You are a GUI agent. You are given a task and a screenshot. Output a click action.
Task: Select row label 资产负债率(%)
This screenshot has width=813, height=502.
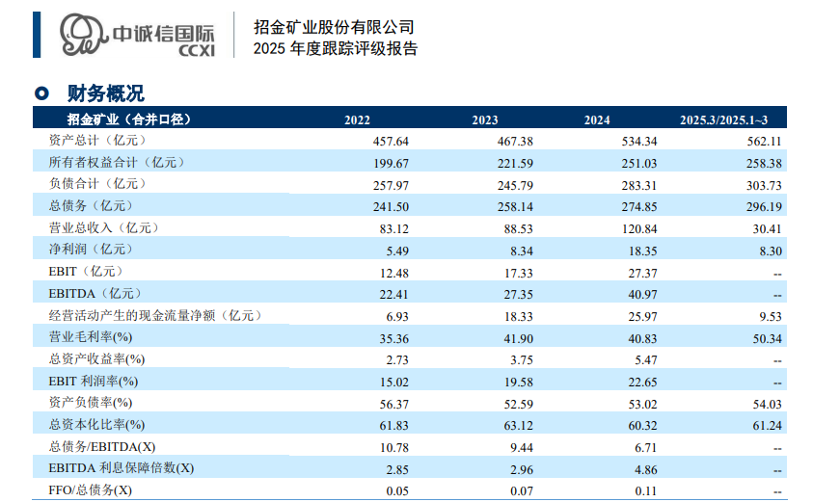pyautogui.click(x=91, y=403)
